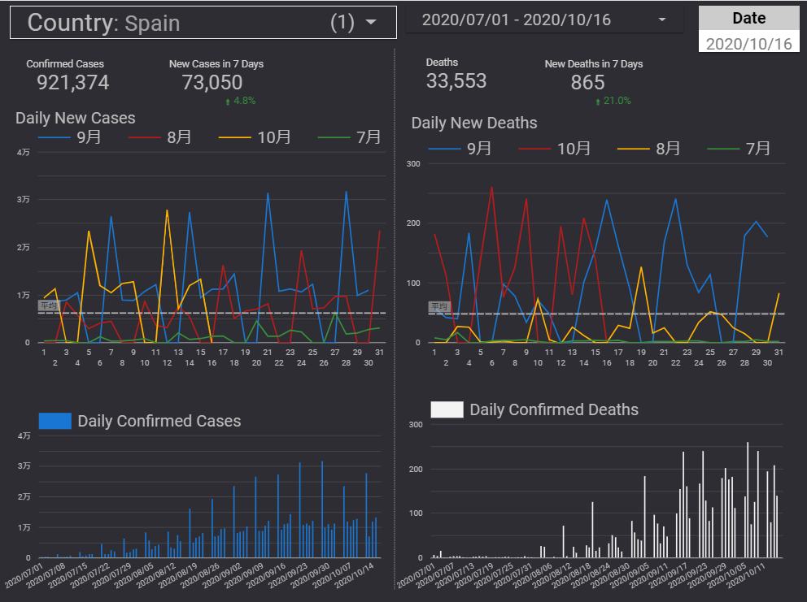Expand the date range picker arrow

click(x=661, y=19)
